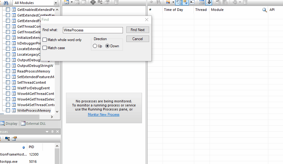Check the WriteProcessMemory API checkbox
This screenshot has height=164, width=283.
tap(8, 110)
